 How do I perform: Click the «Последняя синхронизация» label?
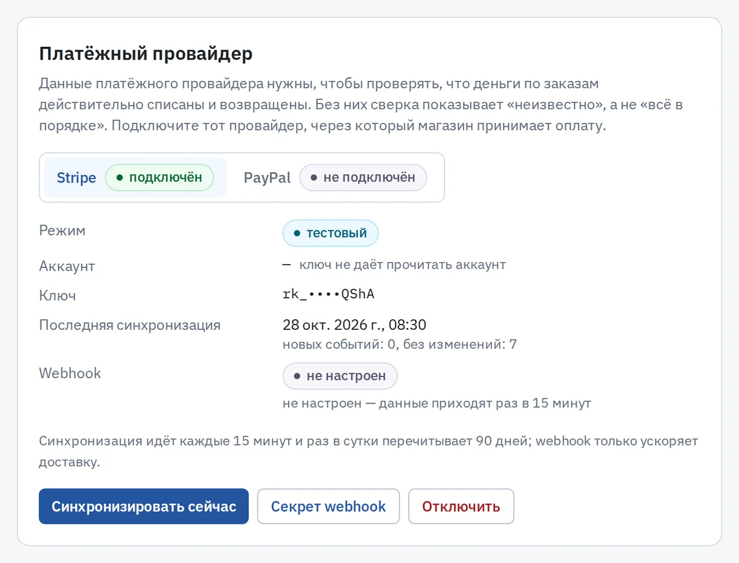click(x=130, y=325)
